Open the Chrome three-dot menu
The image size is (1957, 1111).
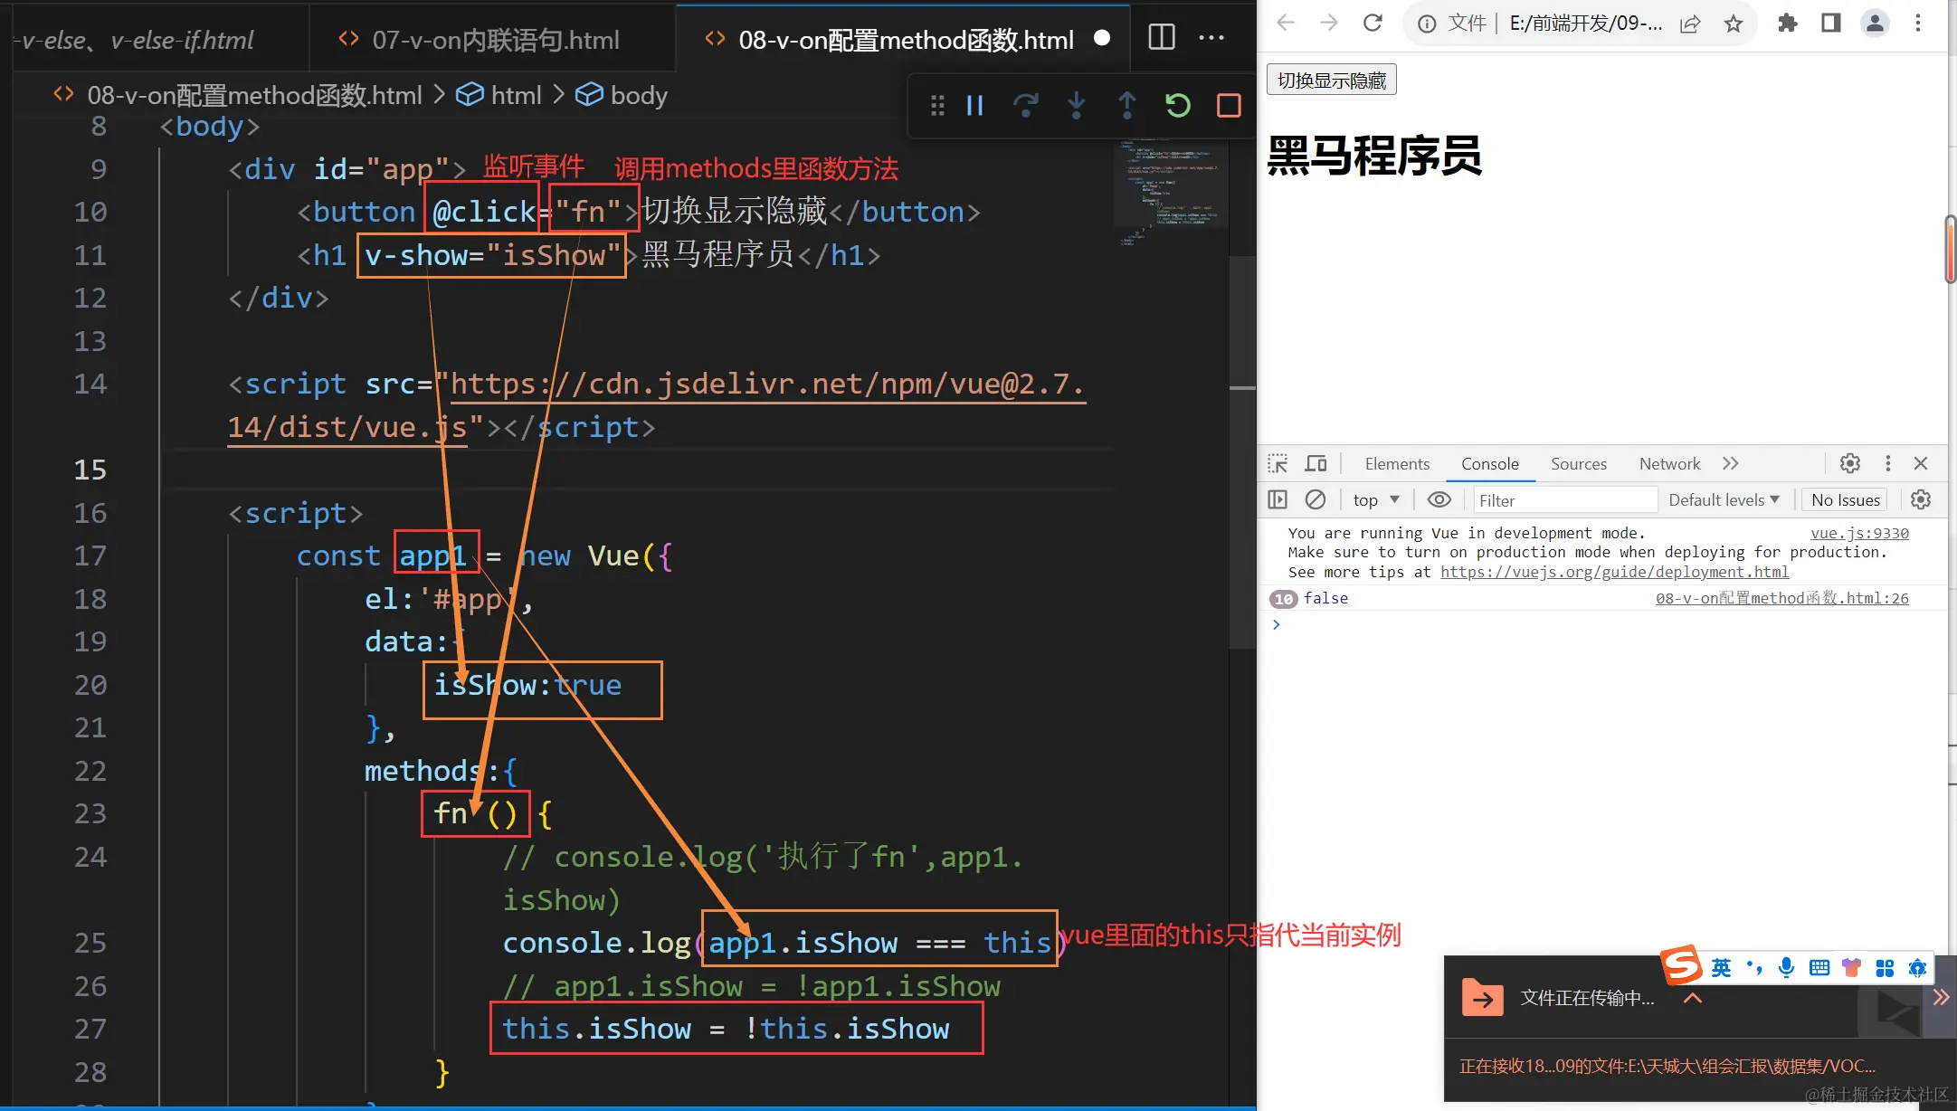1917,23
